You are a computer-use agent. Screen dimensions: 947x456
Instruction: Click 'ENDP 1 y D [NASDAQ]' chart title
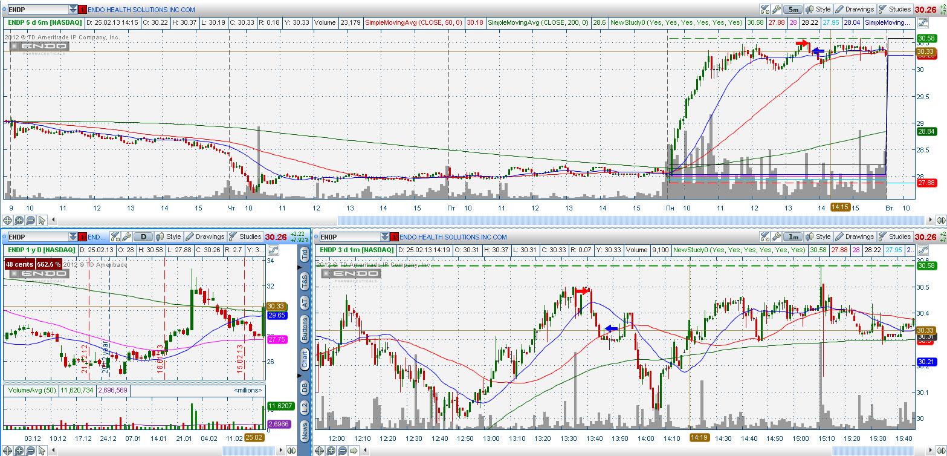click(41, 249)
